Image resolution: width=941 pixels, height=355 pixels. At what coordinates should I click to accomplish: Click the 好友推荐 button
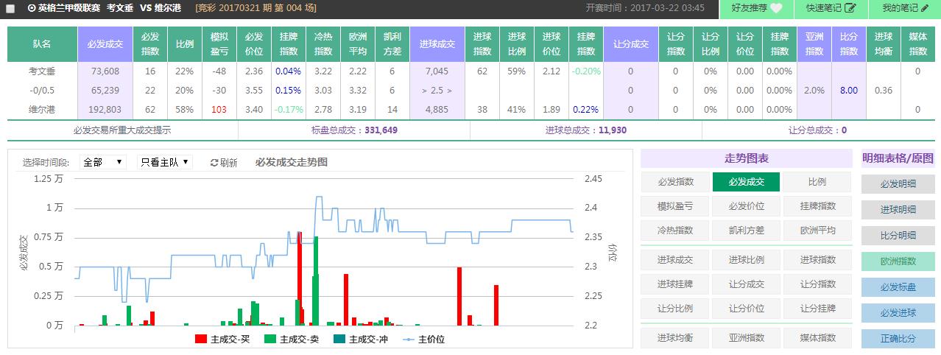pos(757,8)
